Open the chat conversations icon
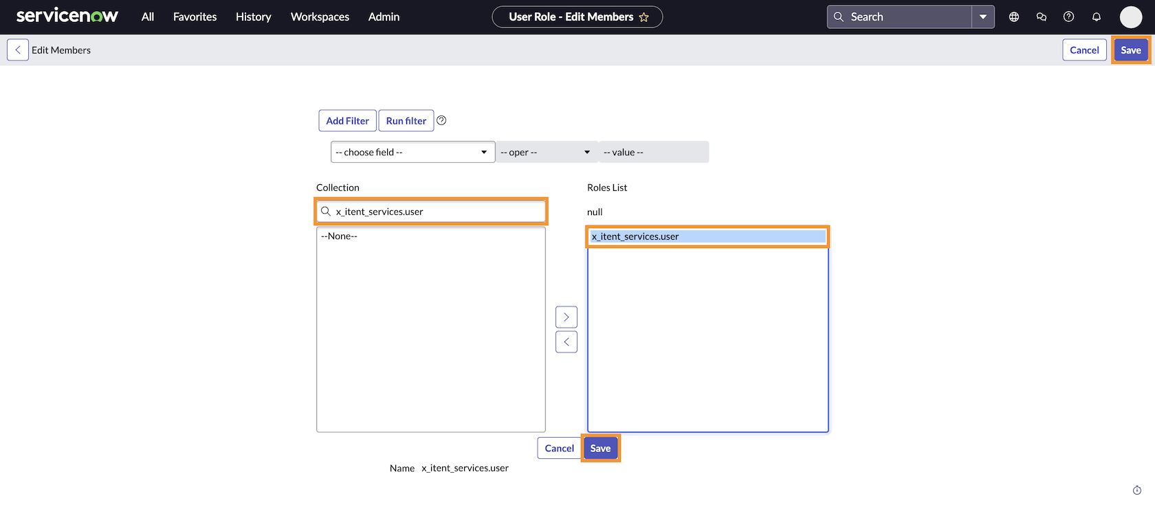The height and width of the screenshot is (505, 1155). point(1041,17)
